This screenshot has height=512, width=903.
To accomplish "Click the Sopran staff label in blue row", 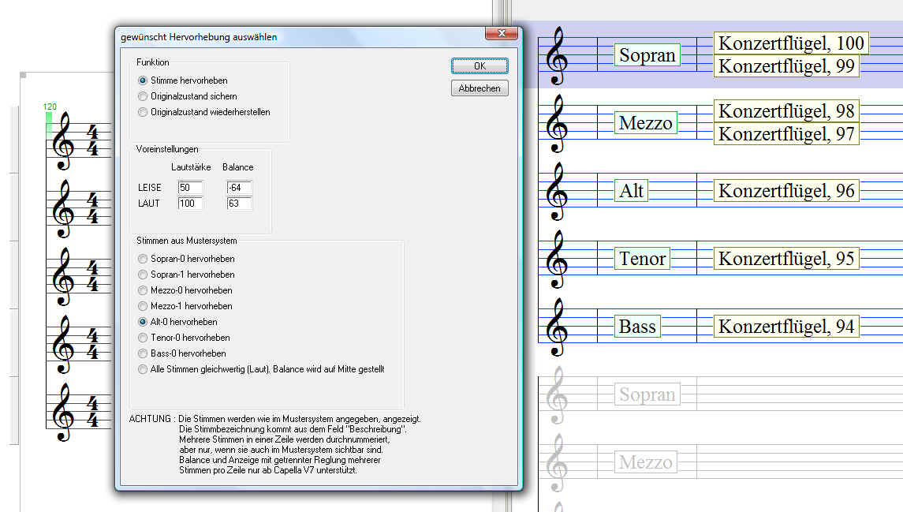I will (647, 55).
